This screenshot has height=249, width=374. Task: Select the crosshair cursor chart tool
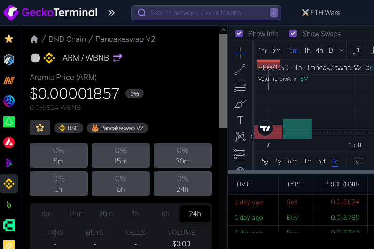pos(240,53)
